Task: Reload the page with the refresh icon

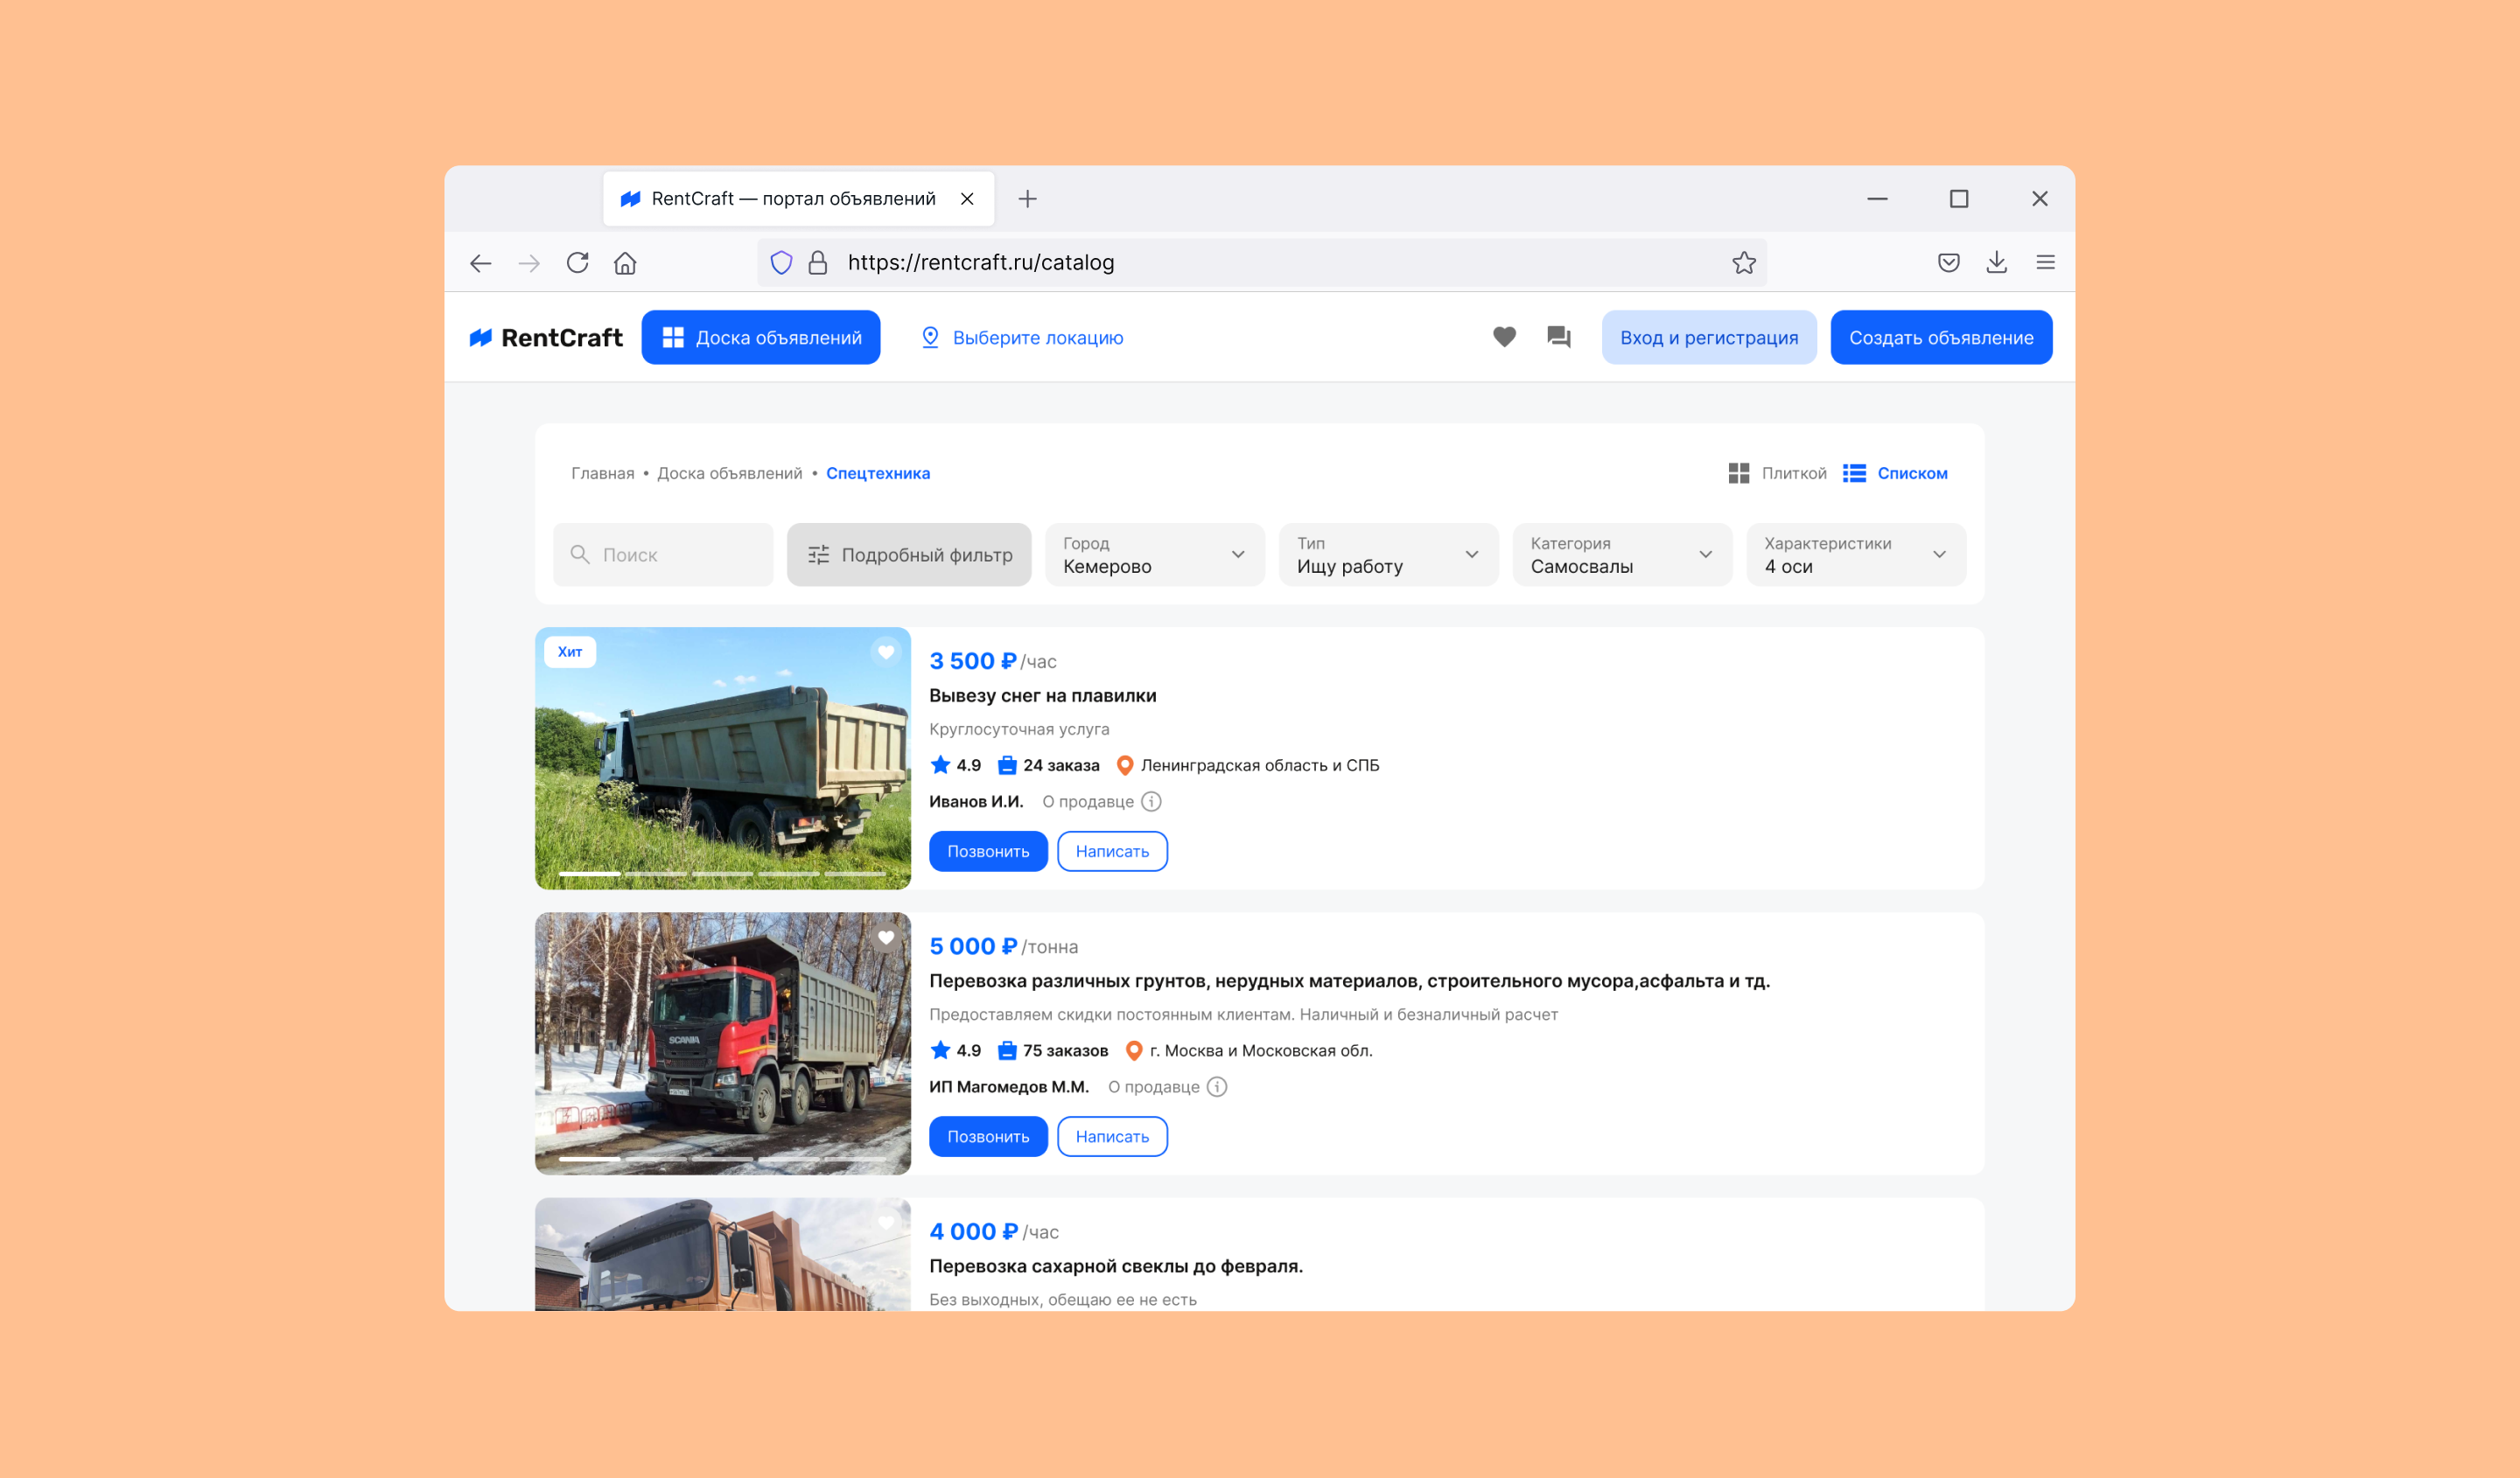Action: [577, 263]
